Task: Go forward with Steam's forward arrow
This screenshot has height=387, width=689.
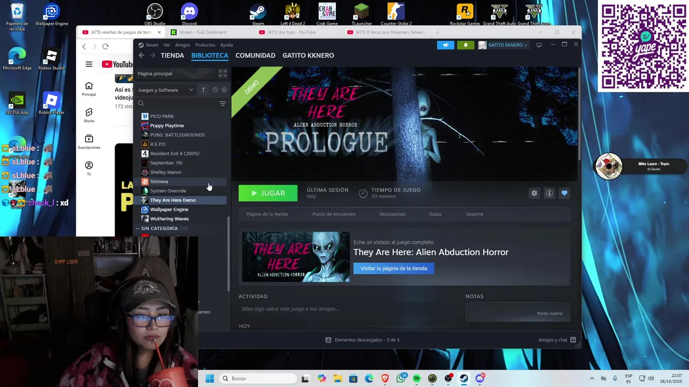Action: click(153, 55)
